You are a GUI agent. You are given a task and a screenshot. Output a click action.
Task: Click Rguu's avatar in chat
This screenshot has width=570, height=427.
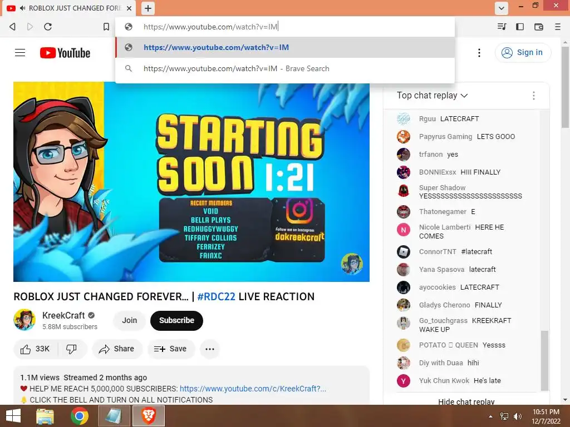[403, 119]
